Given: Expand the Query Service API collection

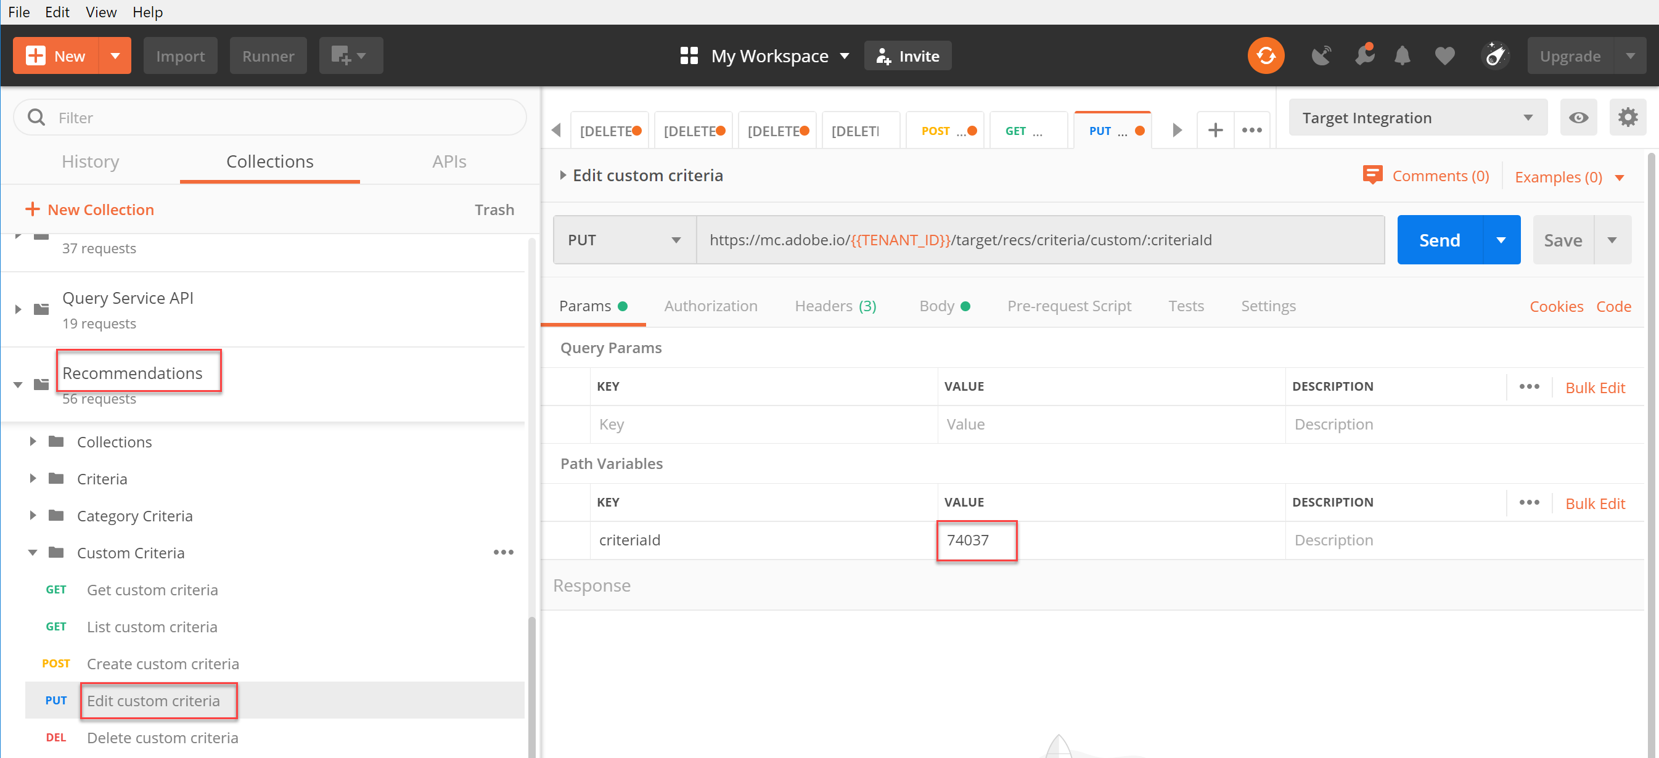Looking at the screenshot, I should 17,309.
